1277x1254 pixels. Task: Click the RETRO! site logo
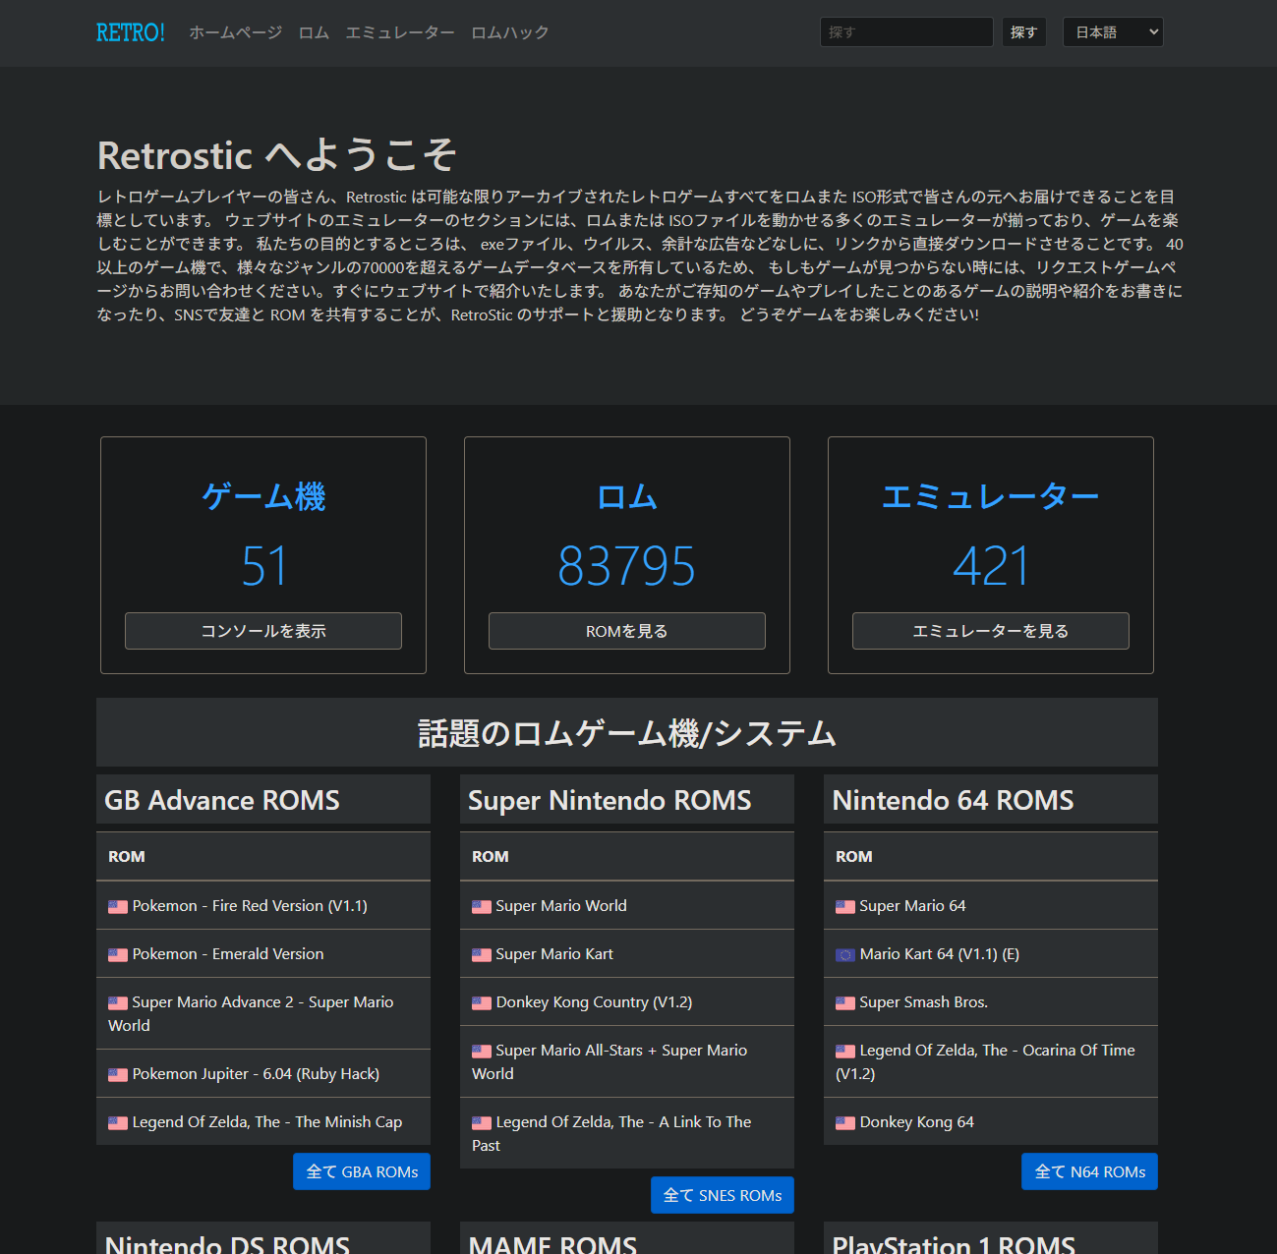[131, 32]
